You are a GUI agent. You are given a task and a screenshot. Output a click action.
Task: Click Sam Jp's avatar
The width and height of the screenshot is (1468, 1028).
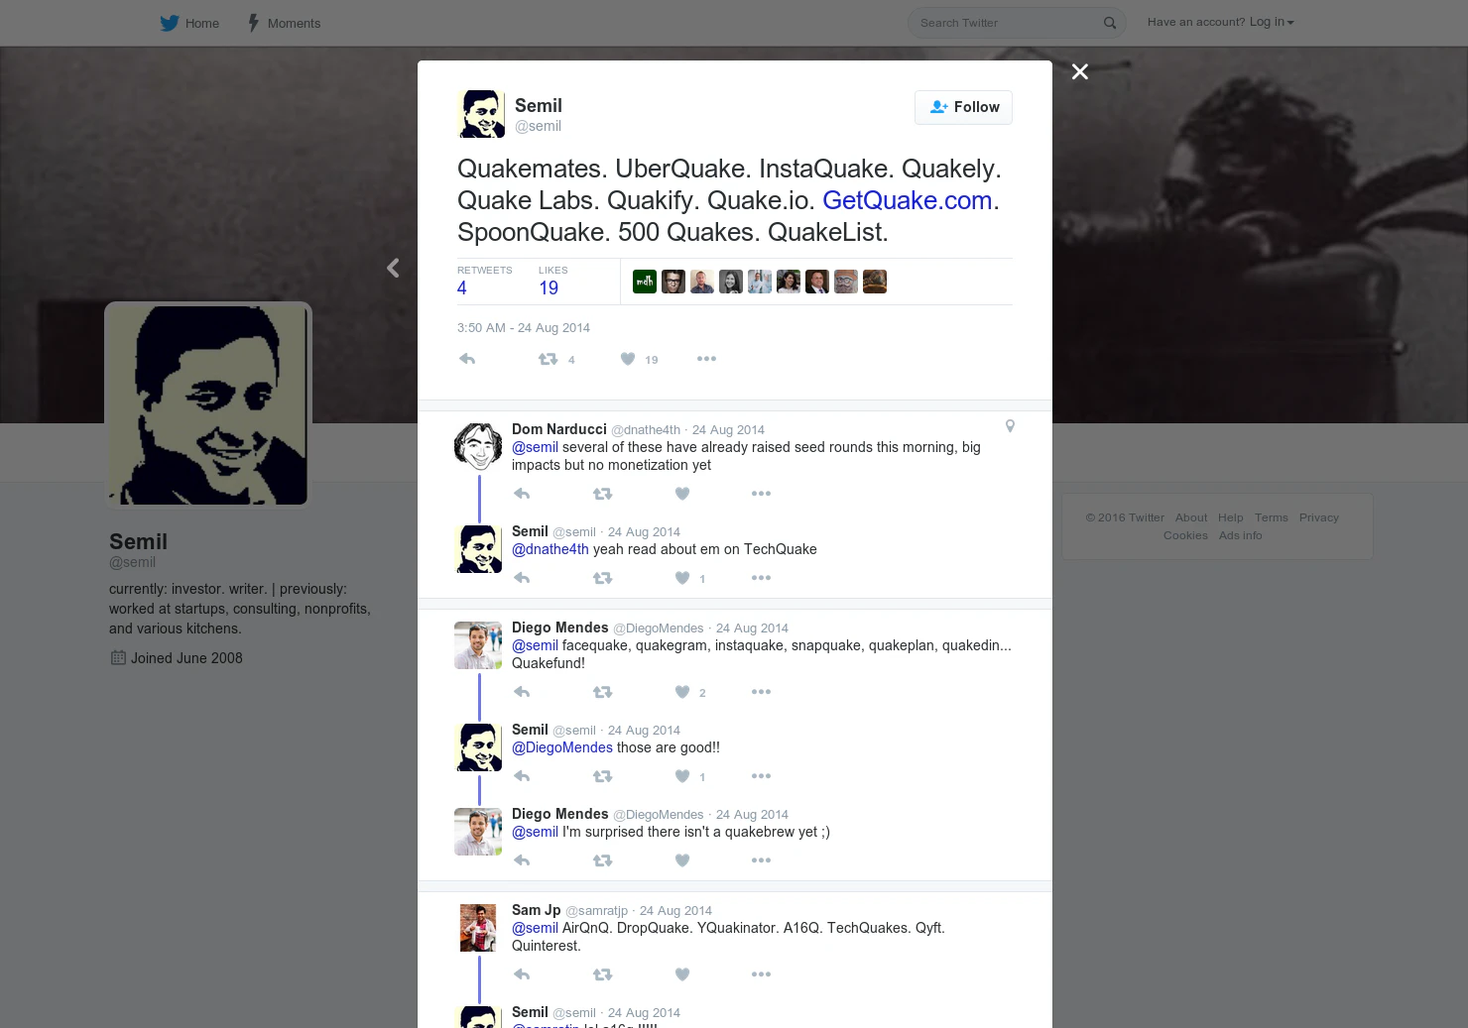[x=478, y=928]
